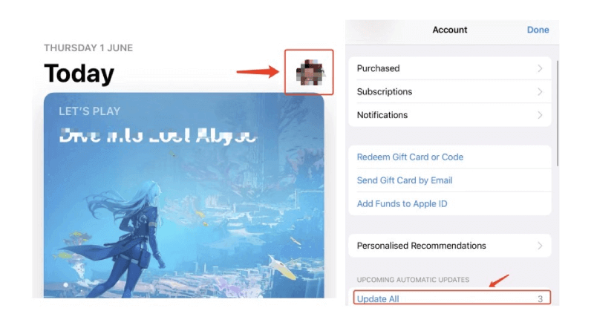594x334 pixels.
Task: Open the Purchased chevron arrow
Action: 540,68
